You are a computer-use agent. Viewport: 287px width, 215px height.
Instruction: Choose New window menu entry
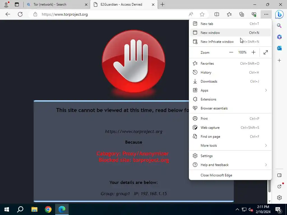tap(230, 32)
